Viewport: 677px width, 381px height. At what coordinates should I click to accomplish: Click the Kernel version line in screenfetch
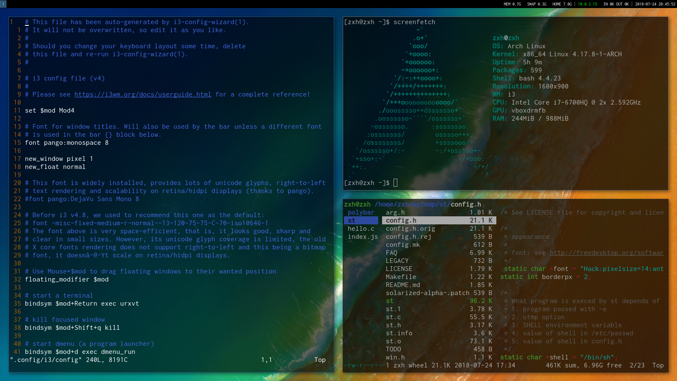557,54
